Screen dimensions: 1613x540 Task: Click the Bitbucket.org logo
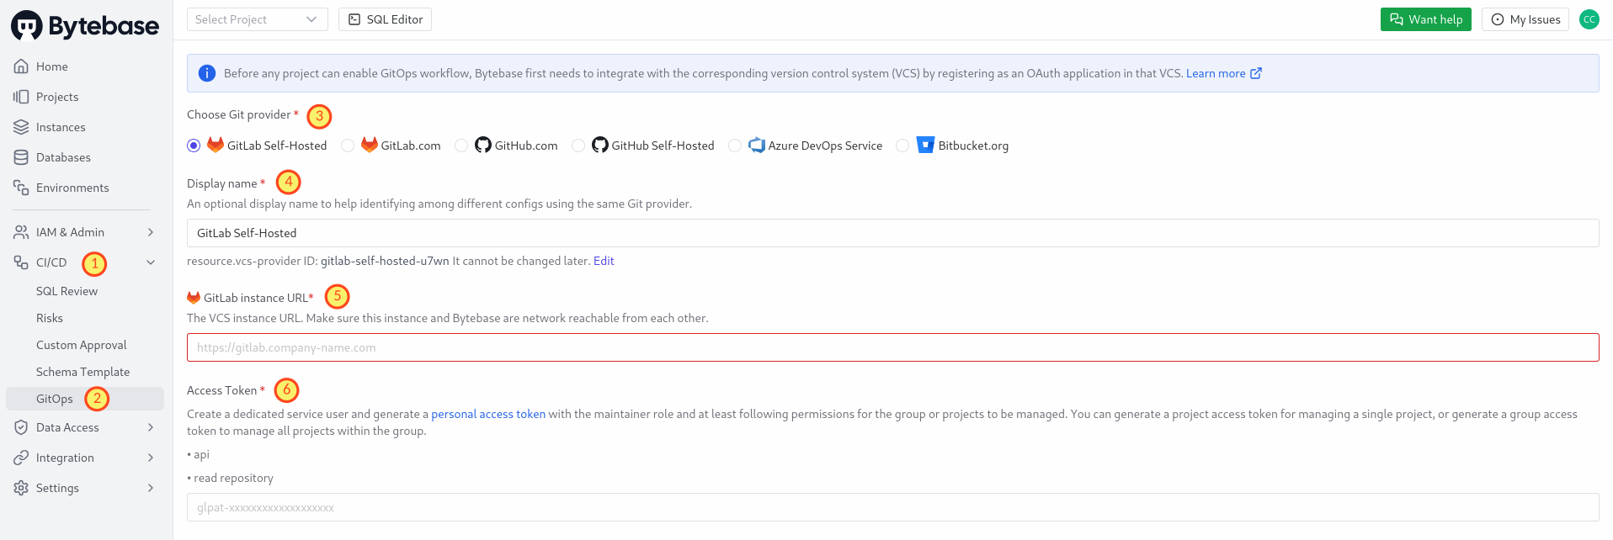[926, 145]
